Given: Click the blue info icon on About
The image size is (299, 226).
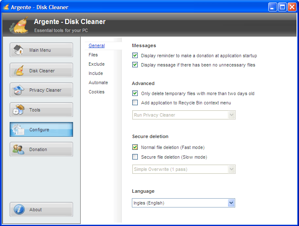Looking at the screenshot, I should coord(19,210).
